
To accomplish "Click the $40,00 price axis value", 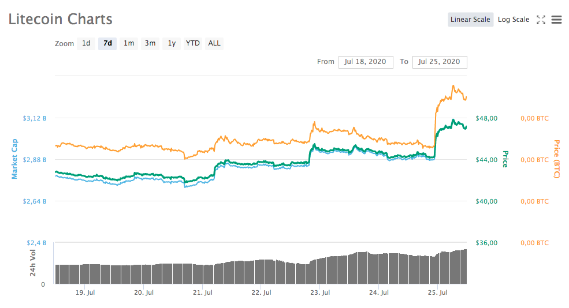I will click(x=486, y=201).
